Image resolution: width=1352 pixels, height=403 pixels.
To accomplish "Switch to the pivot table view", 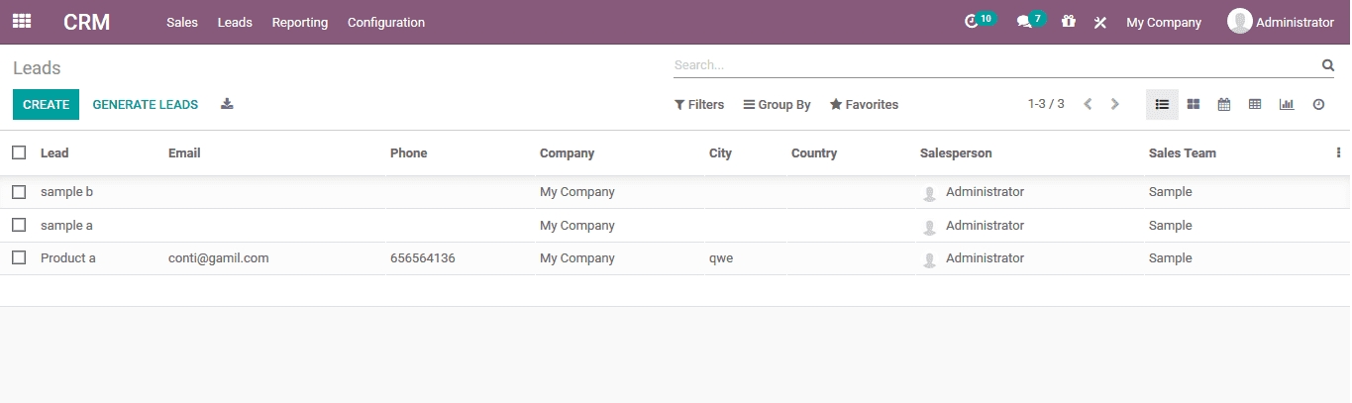I will (x=1255, y=104).
